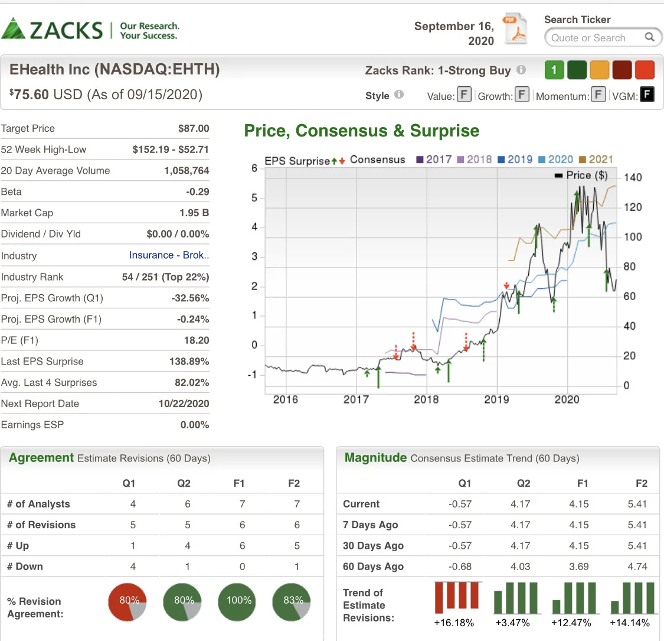The height and width of the screenshot is (641, 664).
Task: Click the Q1 red revision trend bars
Action: (x=457, y=597)
